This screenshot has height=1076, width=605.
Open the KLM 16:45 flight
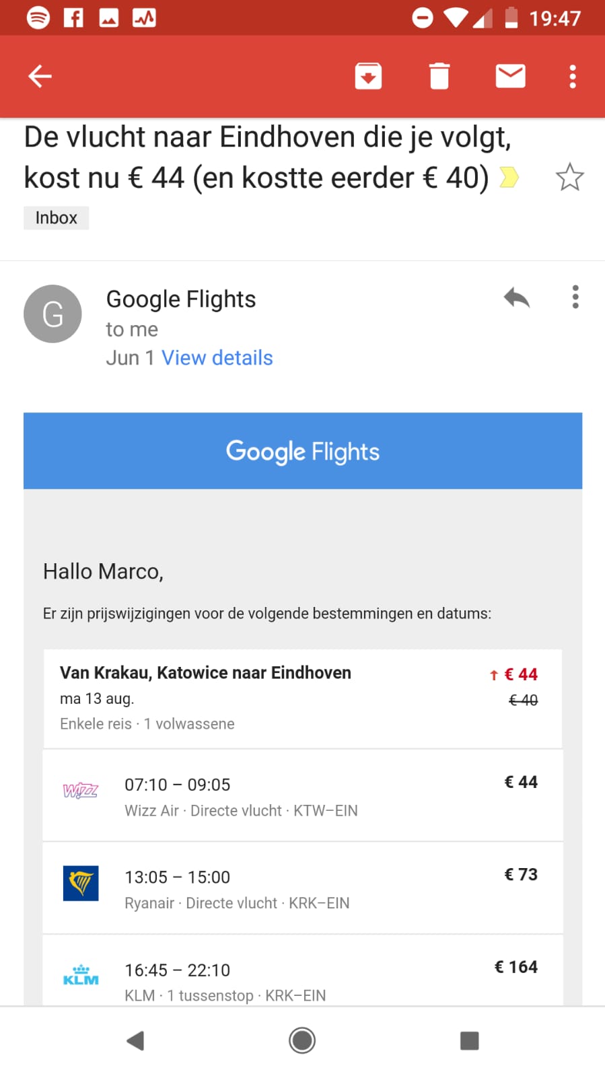point(303,976)
